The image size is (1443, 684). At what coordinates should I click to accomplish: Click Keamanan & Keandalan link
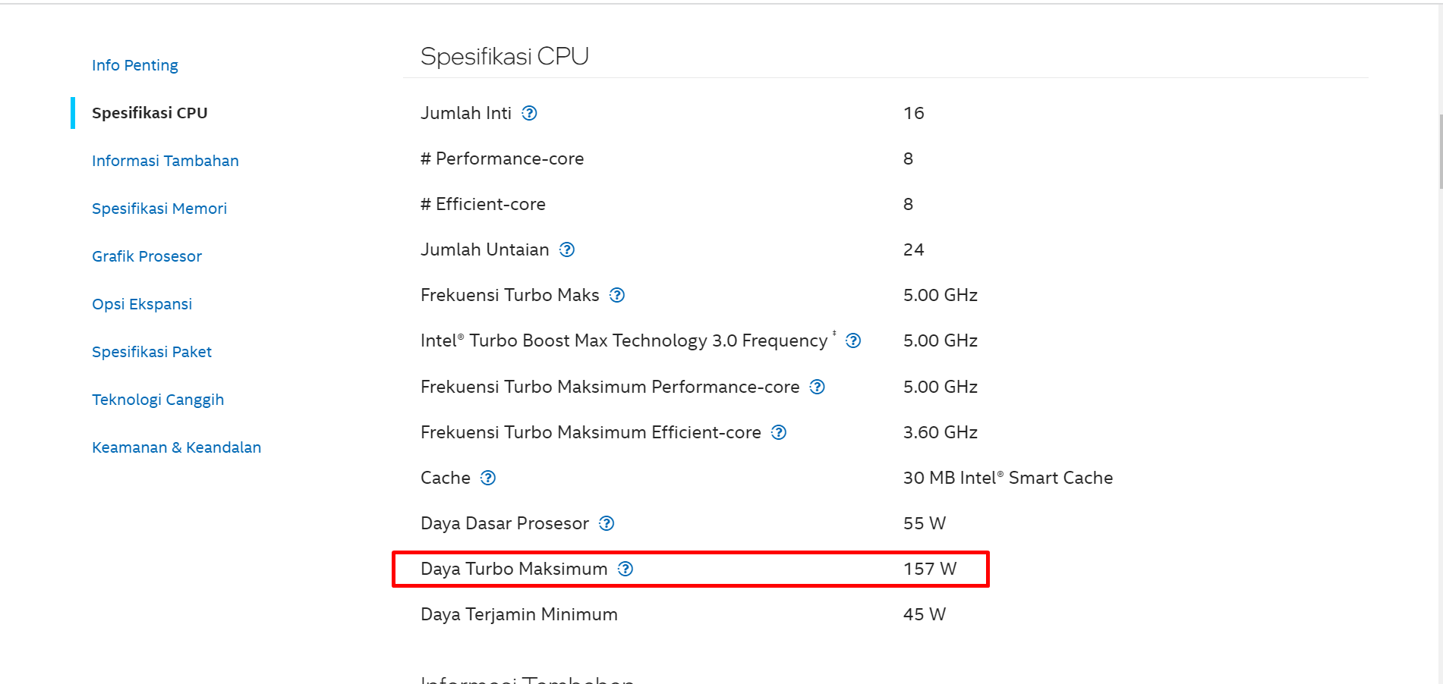[x=177, y=447]
